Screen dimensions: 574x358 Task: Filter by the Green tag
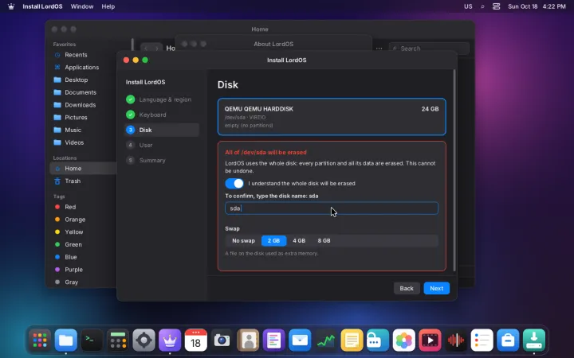coord(83,244)
